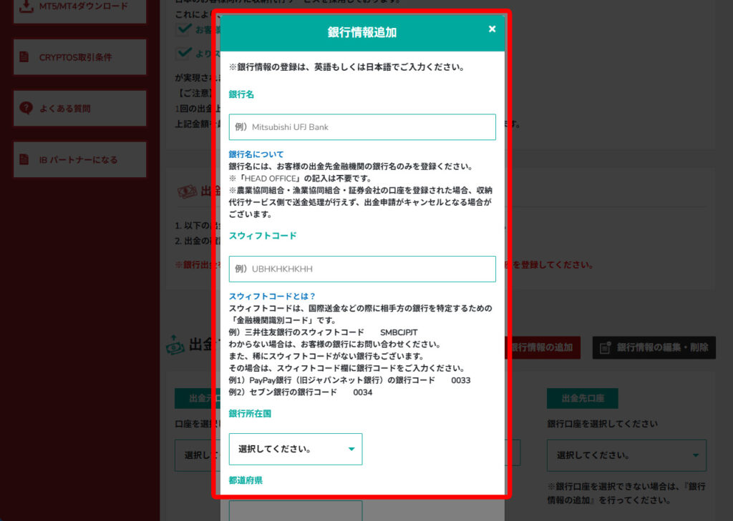733x521 pixels.
Task: Open the 銀行所在国 dropdown
Action: tap(296, 449)
